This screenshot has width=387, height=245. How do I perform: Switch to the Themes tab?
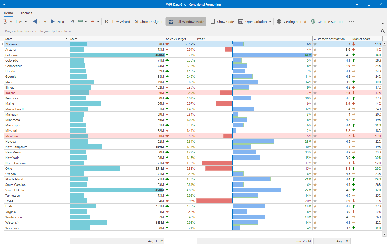tap(26, 13)
